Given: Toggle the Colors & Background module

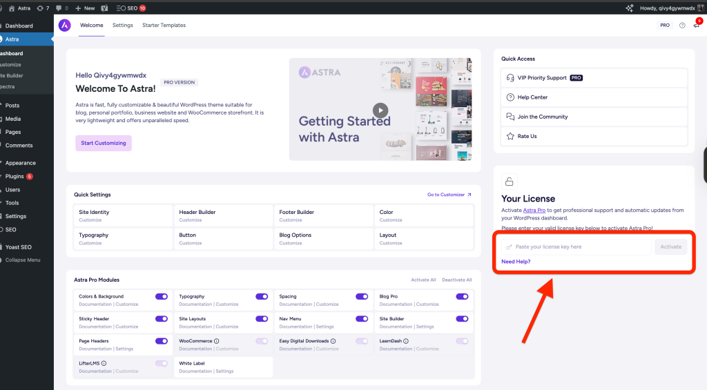Looking at the screenshot, I should click(161, 297).
